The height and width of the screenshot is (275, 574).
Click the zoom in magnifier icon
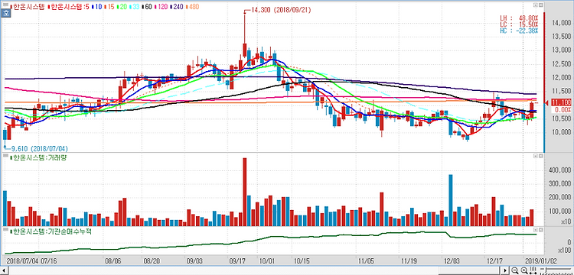point(523,270)
